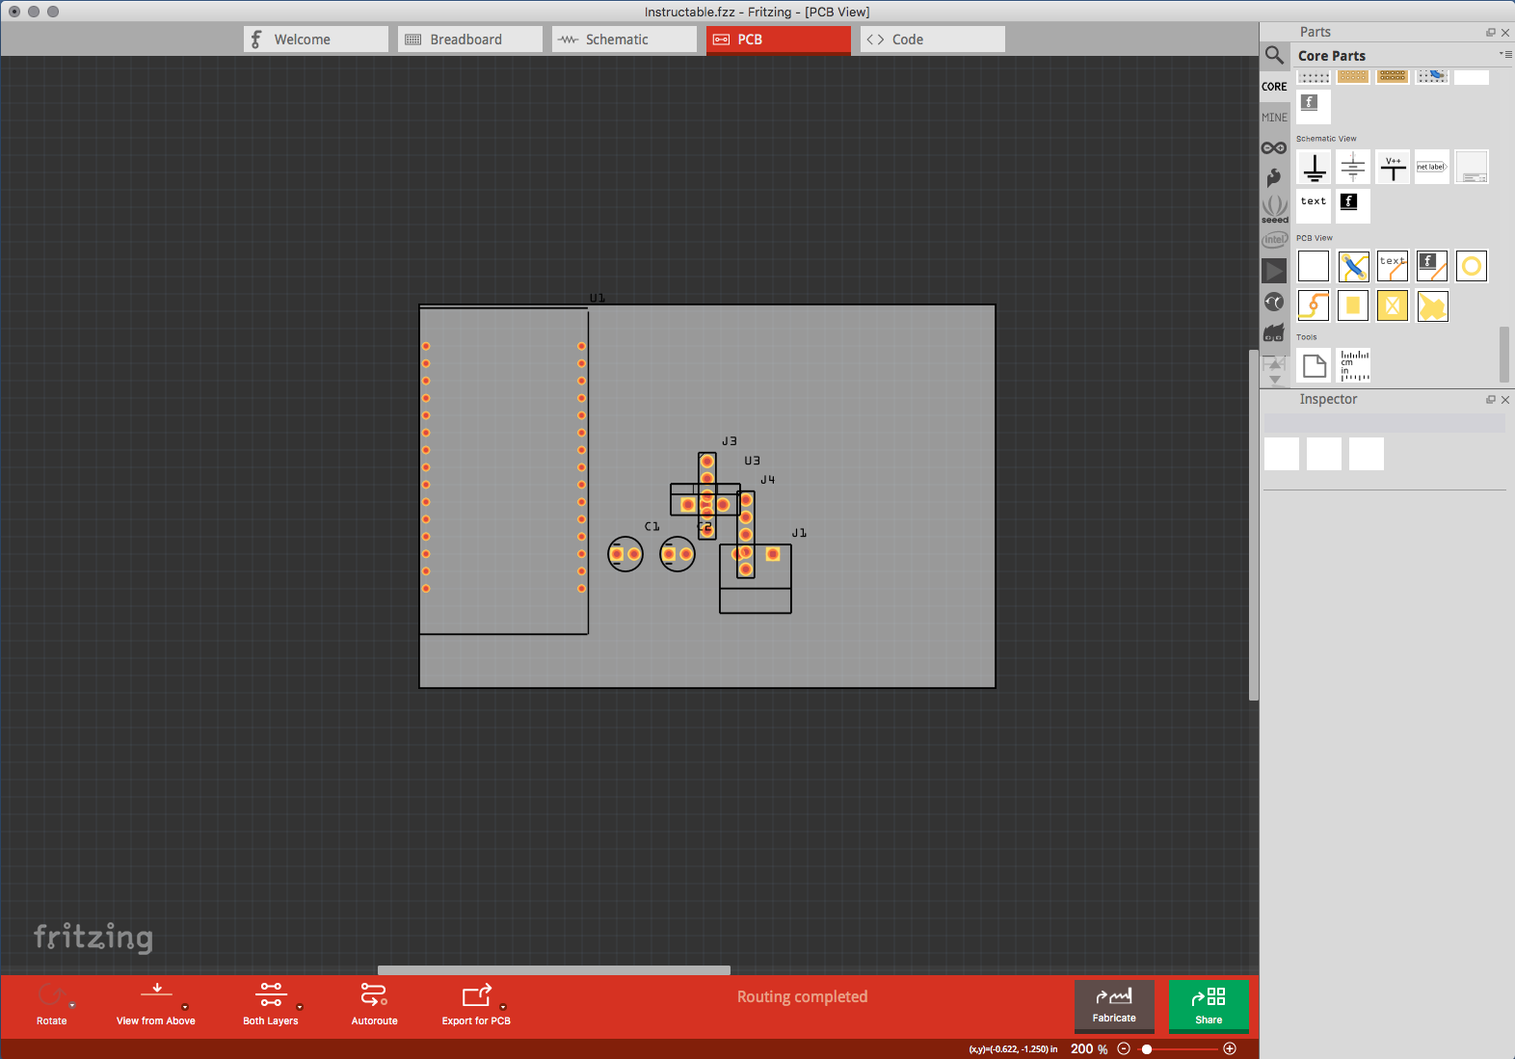Open the play-arrow parts bin

pos(1274,271)
